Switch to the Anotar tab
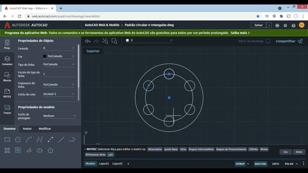Screen dimensions: 308x173 tap(27, 129)
